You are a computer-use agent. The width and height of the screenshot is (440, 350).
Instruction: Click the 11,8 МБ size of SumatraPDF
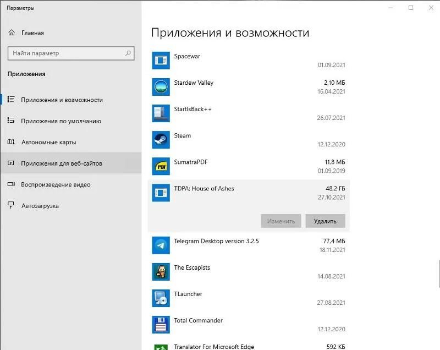pos(335,162)
